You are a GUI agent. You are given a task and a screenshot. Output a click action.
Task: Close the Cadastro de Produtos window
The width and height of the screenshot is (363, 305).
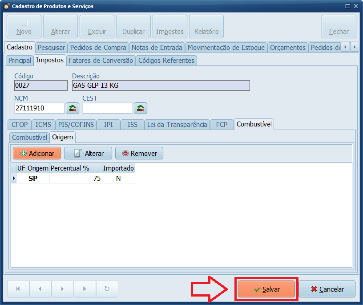[356, 6]
